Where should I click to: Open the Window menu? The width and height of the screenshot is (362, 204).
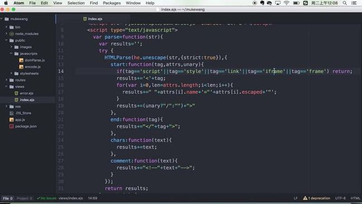tap(133, 3)
